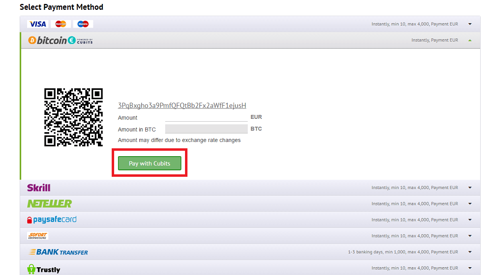Click the SOFORT row "Instantly, min 10" text
Image resolution: width=492 pixels, height=275 pixels.
tap(415, 236)
